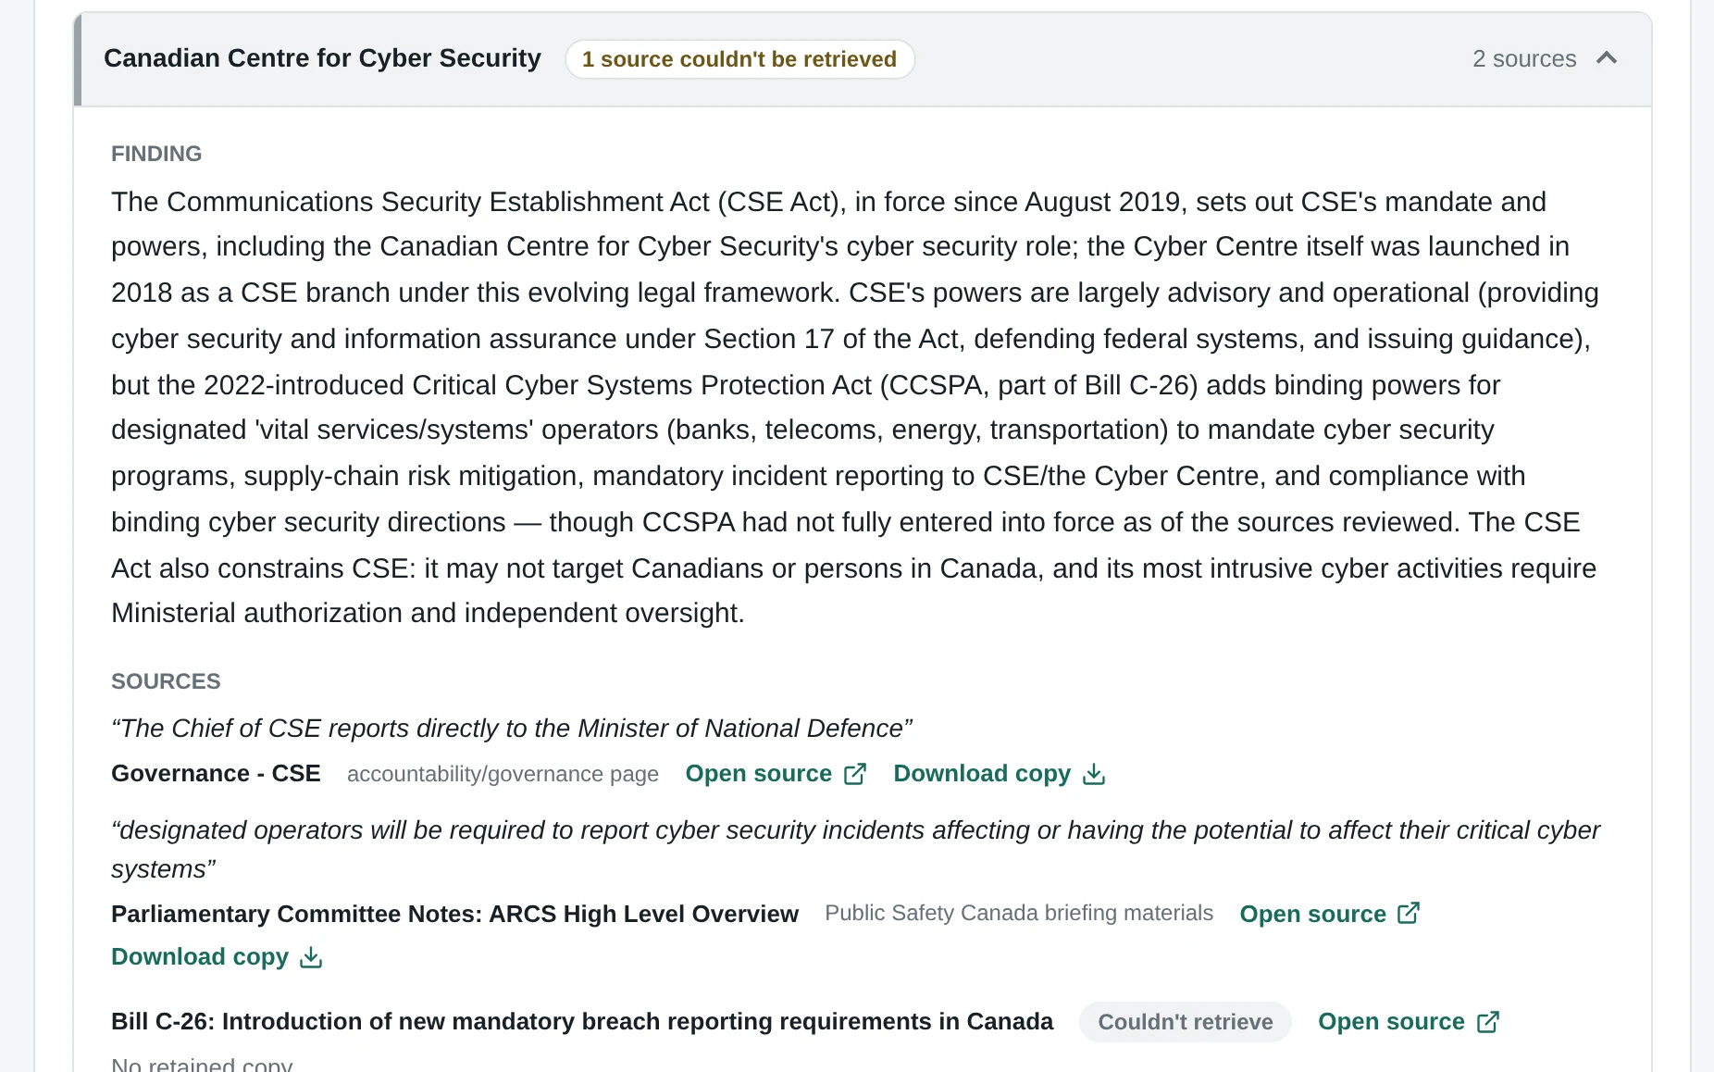Click download icon for Governance - CSE copy
The width and height of the screenshot is (1714, 1072).
point(1094,774)
